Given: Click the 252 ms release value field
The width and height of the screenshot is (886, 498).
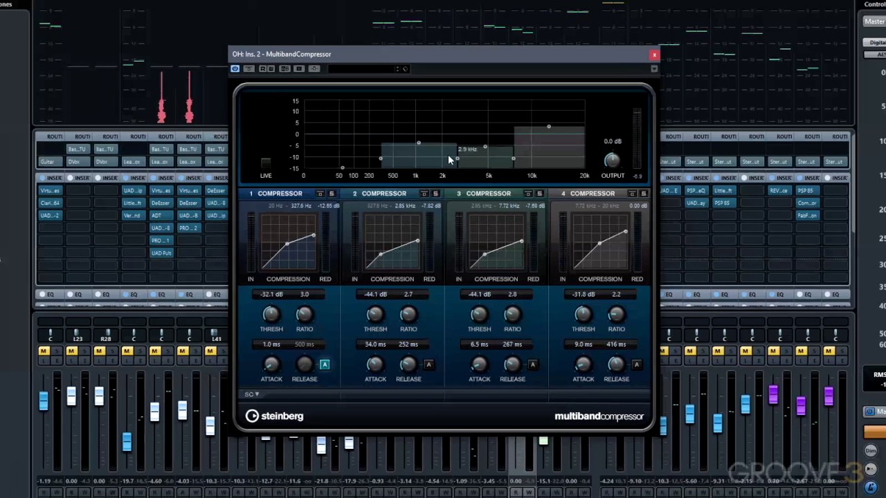Looking at the screenshot, I should click(x=408, y=344).
